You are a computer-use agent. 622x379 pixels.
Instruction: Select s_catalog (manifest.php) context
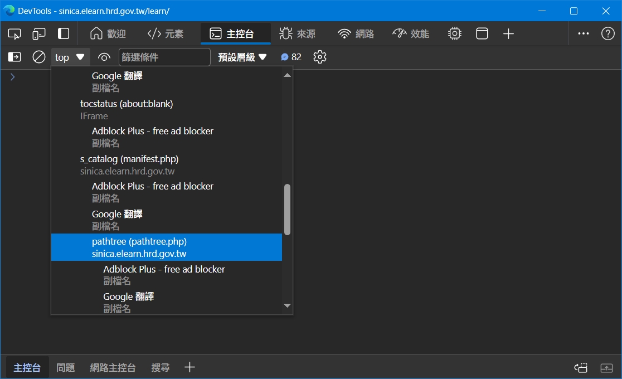click(167, 165)
